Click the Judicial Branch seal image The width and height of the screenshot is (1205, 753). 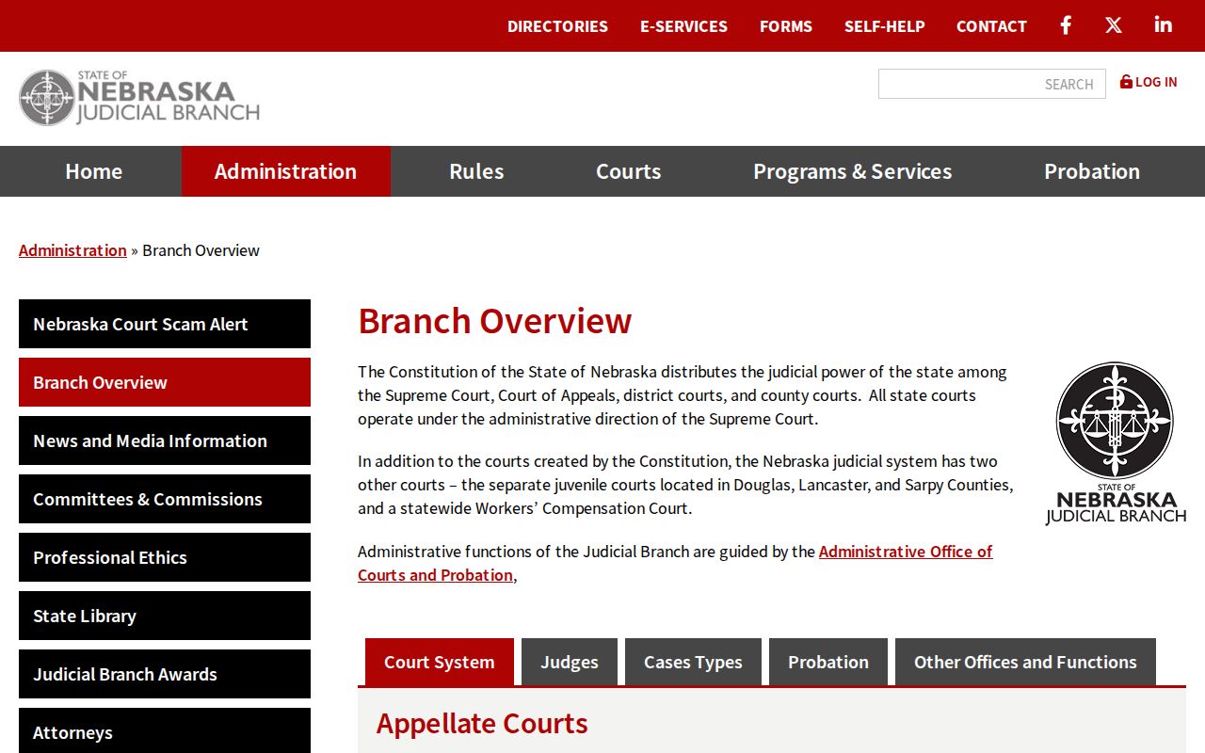click(1116, 443)
